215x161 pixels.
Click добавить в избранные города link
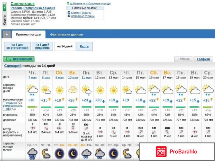(90, 3)
